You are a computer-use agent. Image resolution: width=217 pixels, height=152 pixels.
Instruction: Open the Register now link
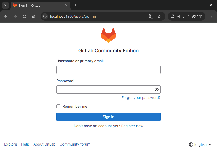132,126
